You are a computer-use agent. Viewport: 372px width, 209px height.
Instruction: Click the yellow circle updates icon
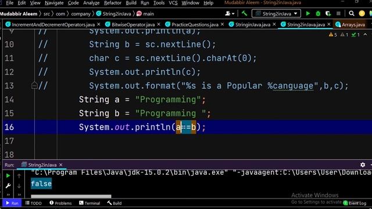362,14
